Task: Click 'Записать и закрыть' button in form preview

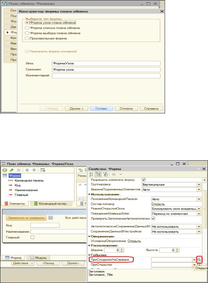Action: [x=26, y=218]
